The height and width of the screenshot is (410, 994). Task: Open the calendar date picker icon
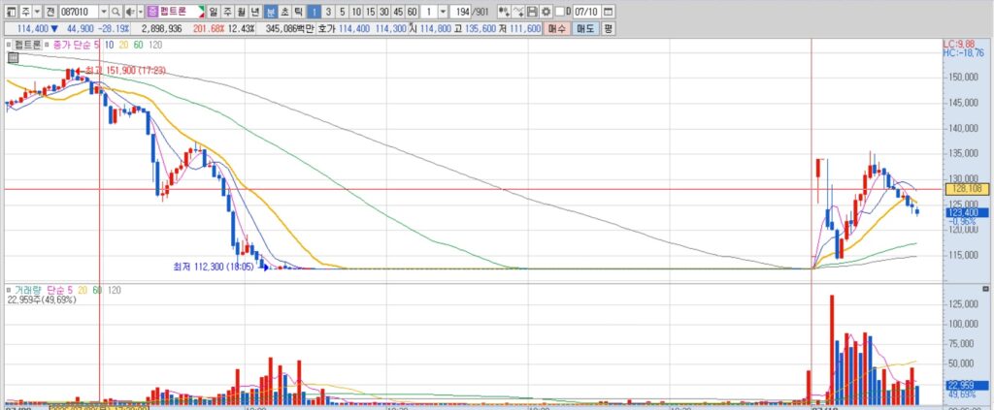point(608,12)
